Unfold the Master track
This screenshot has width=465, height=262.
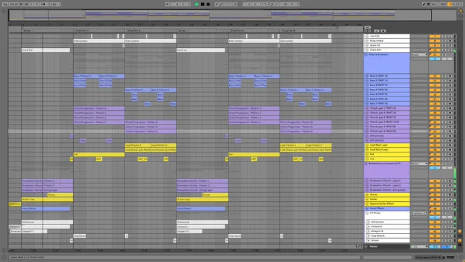[x=366, y=246]
